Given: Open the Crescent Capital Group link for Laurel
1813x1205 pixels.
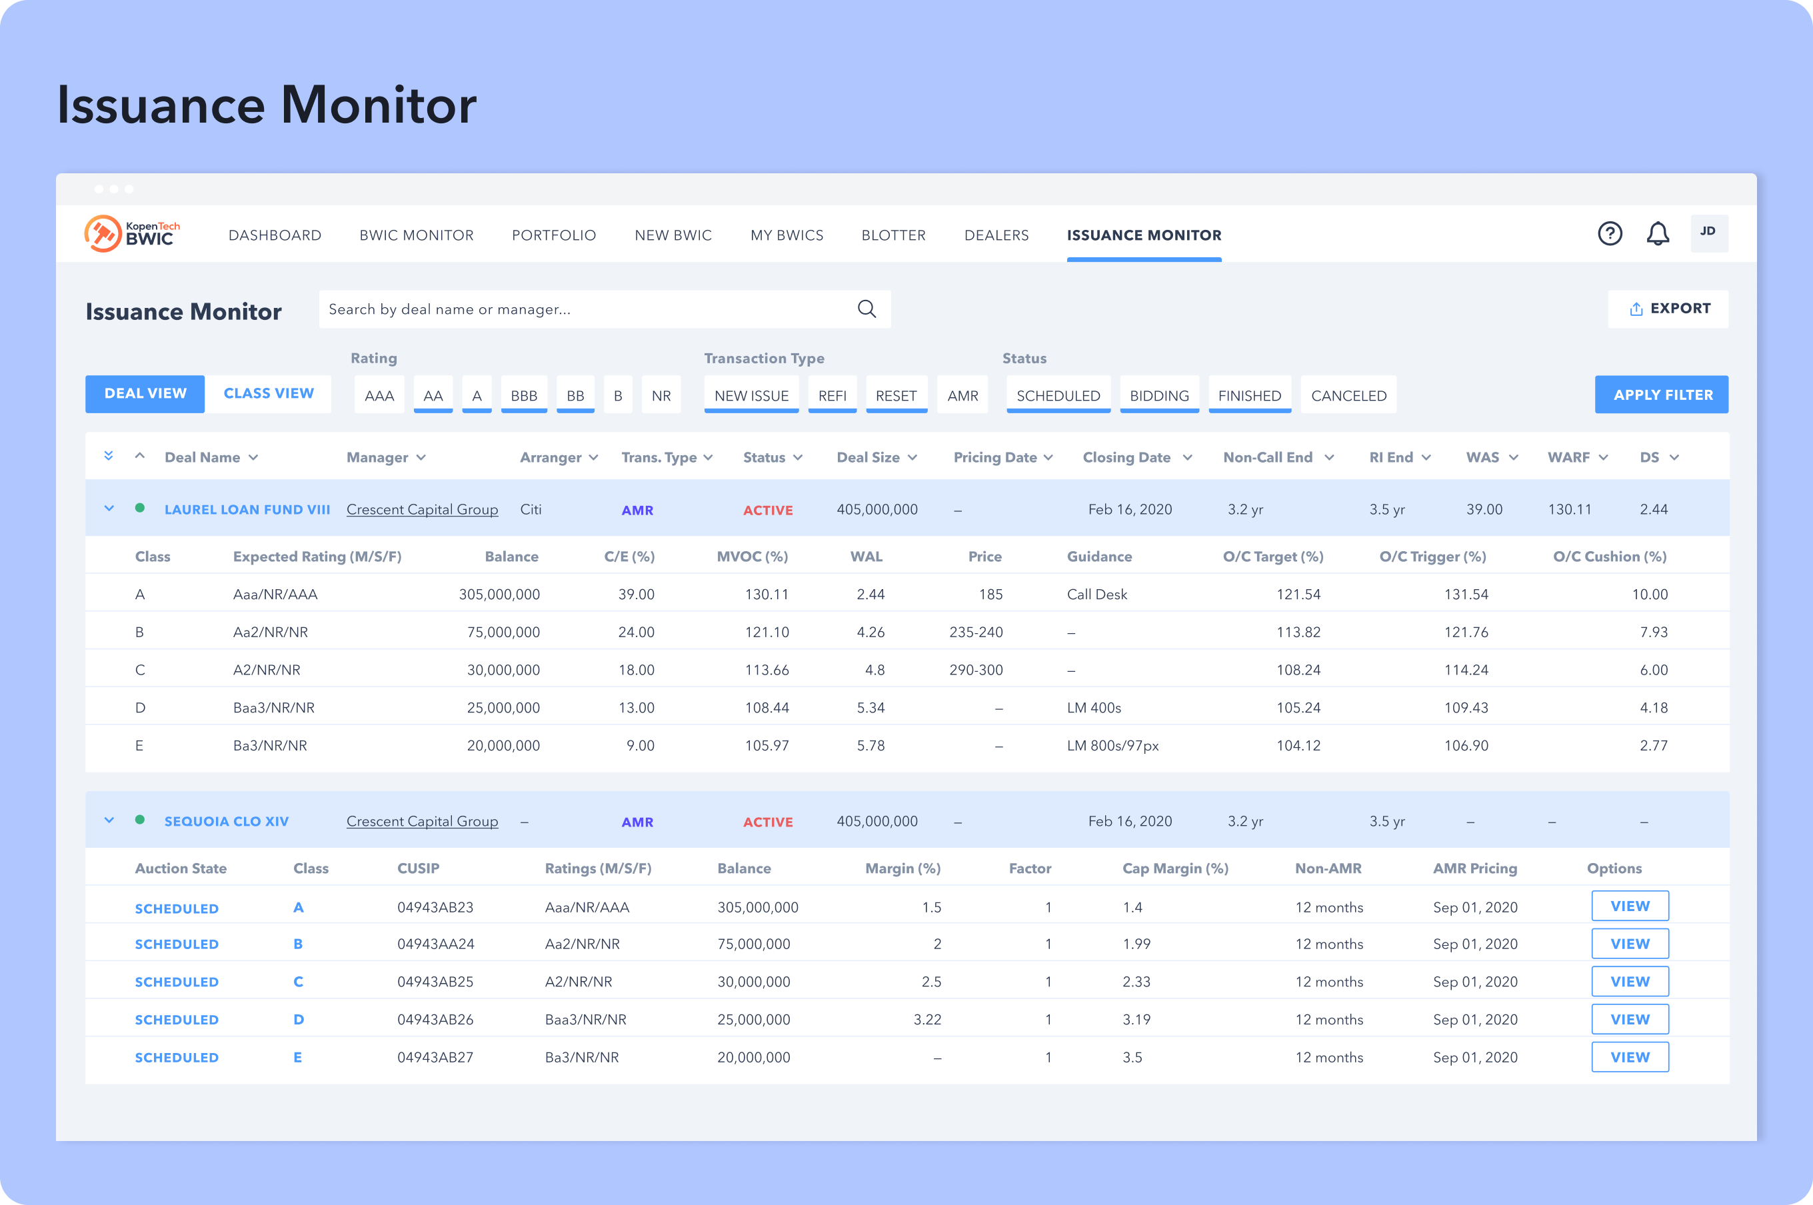Looking at the screenshot, I should pyautogui.click(x=422, y=509).
